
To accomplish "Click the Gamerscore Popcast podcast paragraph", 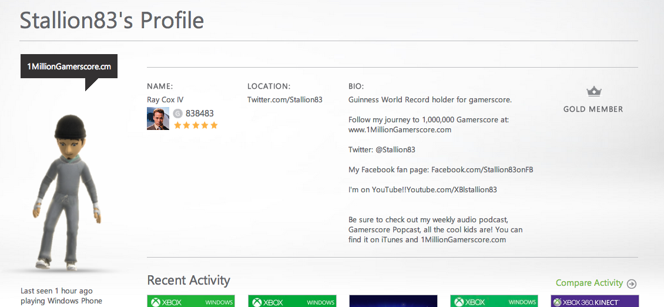I will pyautogui.click(x=435, y=229).
